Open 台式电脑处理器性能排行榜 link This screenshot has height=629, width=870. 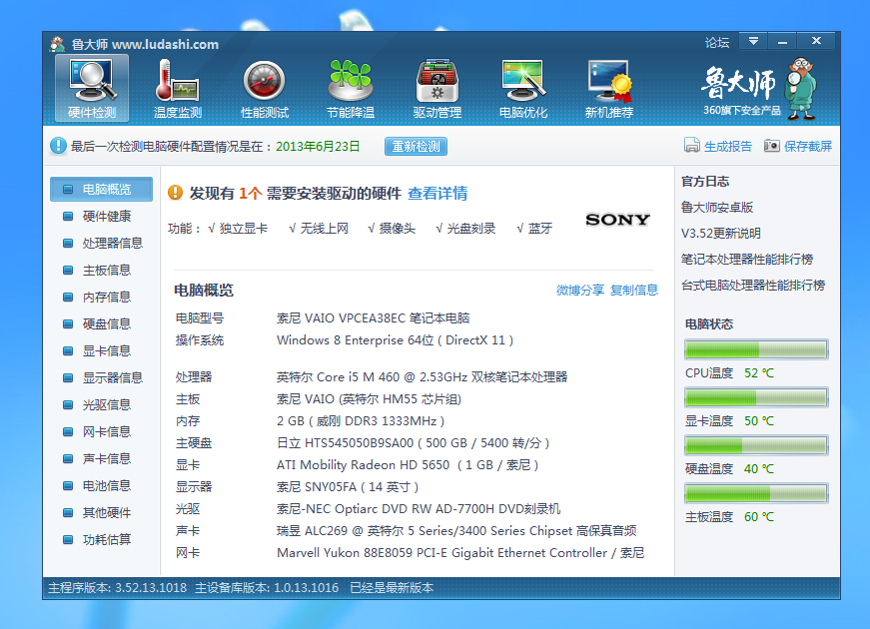click(753, 286)
